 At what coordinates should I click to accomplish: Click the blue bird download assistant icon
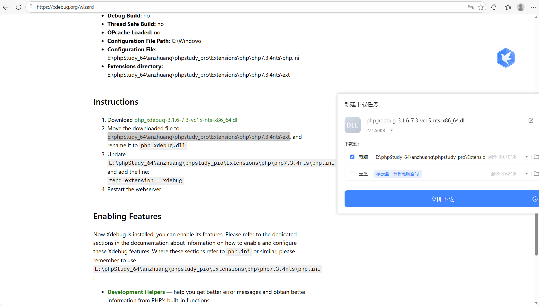coord(506,58)
